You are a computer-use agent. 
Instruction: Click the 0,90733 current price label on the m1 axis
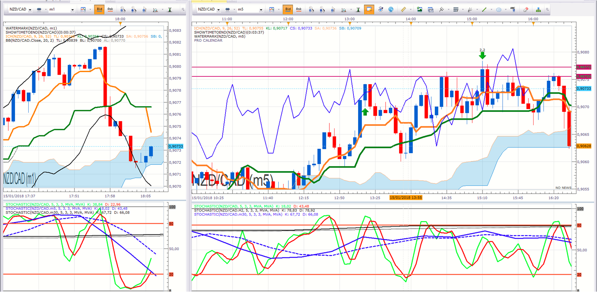[176, 146]
